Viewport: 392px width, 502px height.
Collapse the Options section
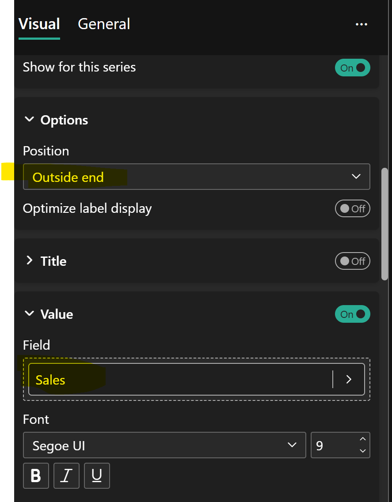click(29, 119)
